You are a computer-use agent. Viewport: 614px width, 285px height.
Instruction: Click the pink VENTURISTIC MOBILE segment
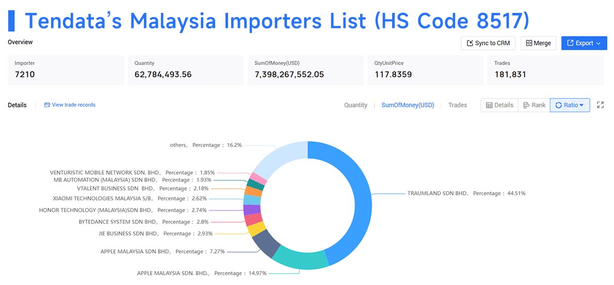click(x=258, y=178)
